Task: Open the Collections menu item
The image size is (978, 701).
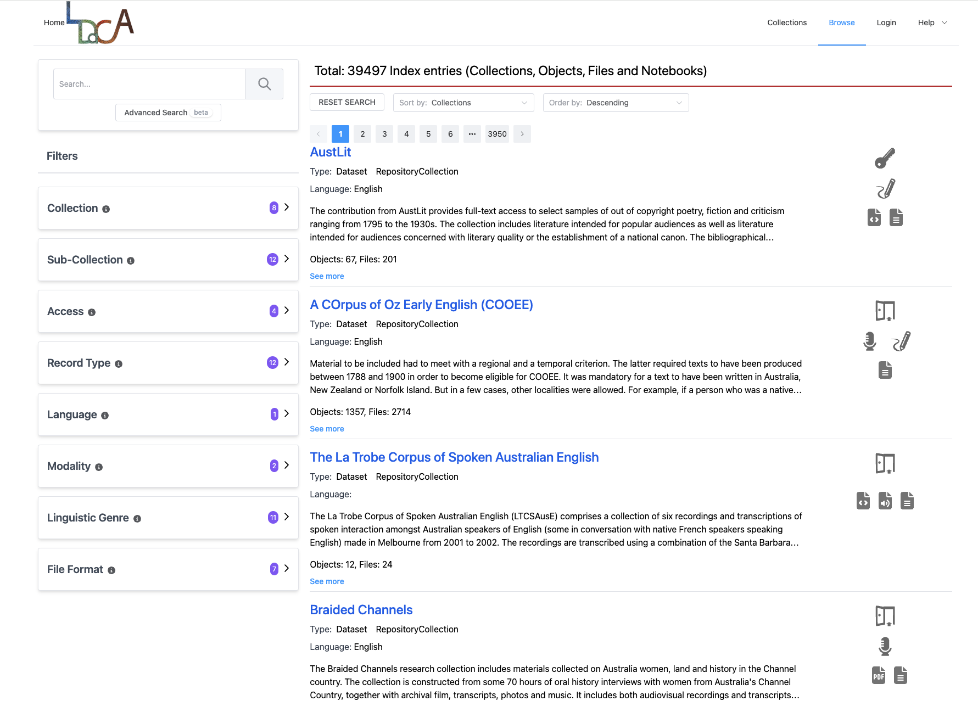Action: 786,23
